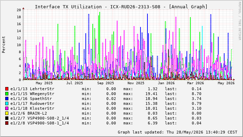The width and height of the screenshot is (243, 137).
Task: Click the Graph last updated timestamp
Action: coord(177,132)
